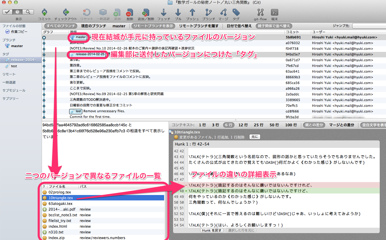This screenshot has width=386, height=240.
Task: Open the マージ merge tool icon
Action: pos(223,13)
